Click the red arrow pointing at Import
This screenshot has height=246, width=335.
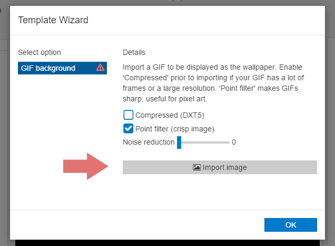[x=86, y=166]
